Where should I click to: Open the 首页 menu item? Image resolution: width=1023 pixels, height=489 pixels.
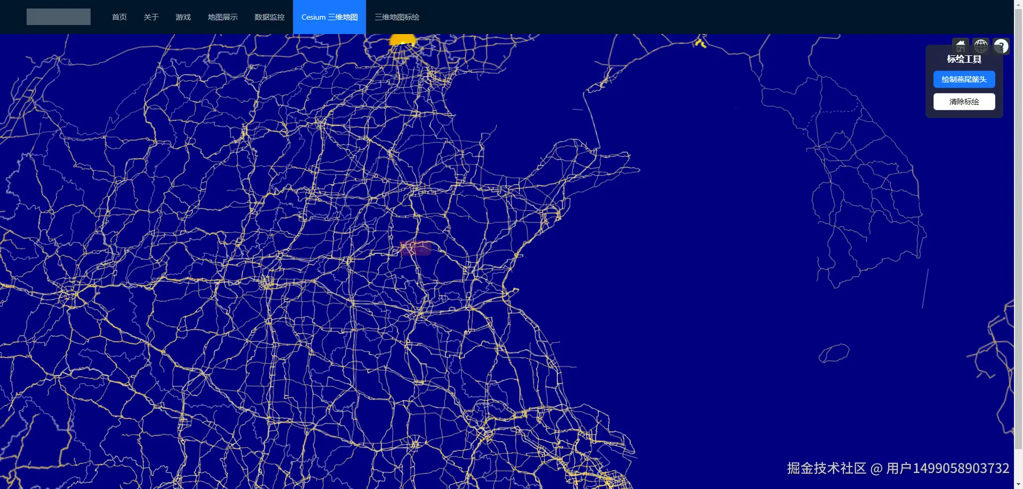click(119, 17)
